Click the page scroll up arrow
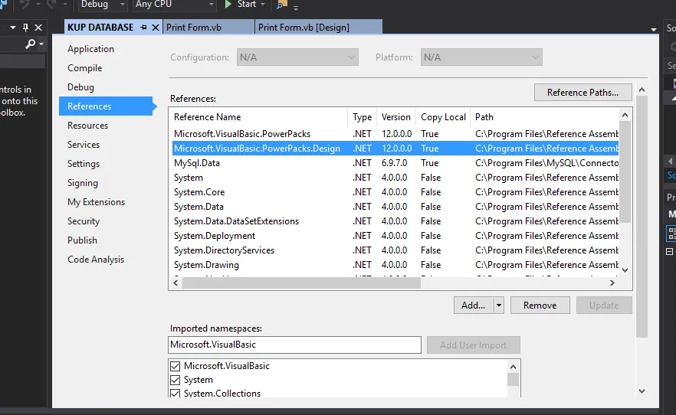 click(x=642, y=90)
